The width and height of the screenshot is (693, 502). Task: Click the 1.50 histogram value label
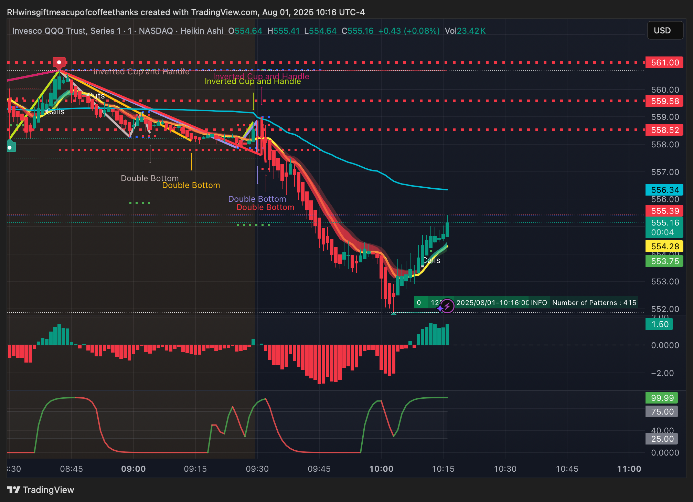(659, 324)
